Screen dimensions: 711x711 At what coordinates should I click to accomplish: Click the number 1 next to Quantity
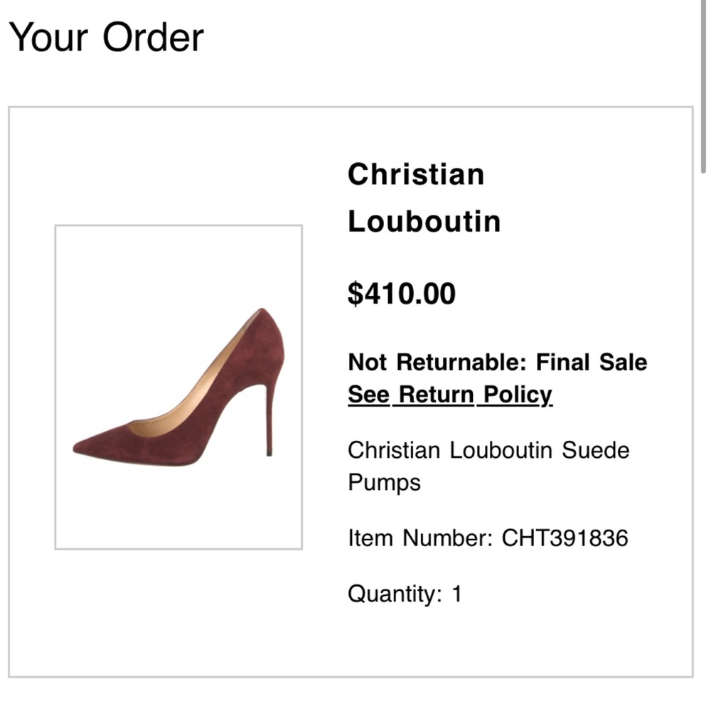(457, 594)
